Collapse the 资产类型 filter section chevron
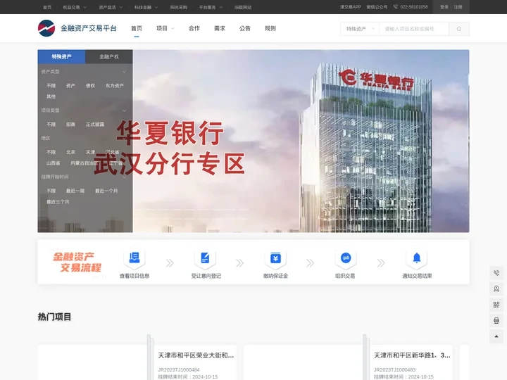This screenshot has width=507, height=380. coord(124,72)
